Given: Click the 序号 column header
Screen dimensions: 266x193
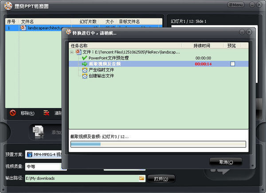Looking at the screenshot, I should (x=12, y=22).
